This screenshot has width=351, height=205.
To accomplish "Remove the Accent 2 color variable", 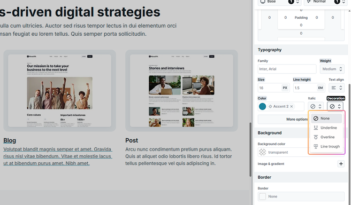I will [292, 107].
